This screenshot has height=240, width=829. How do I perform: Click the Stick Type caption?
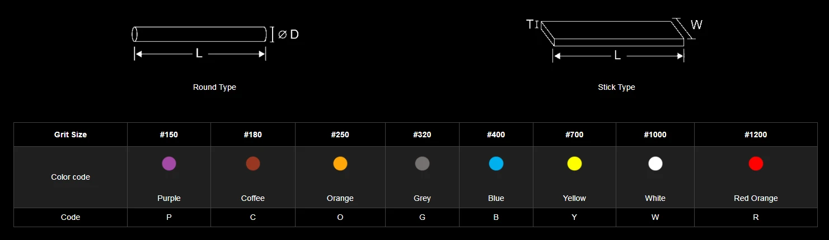click(x=616, y=87)
